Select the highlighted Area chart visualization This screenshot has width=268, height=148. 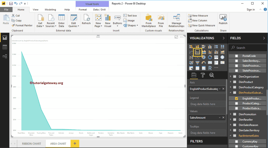[197, 52]
